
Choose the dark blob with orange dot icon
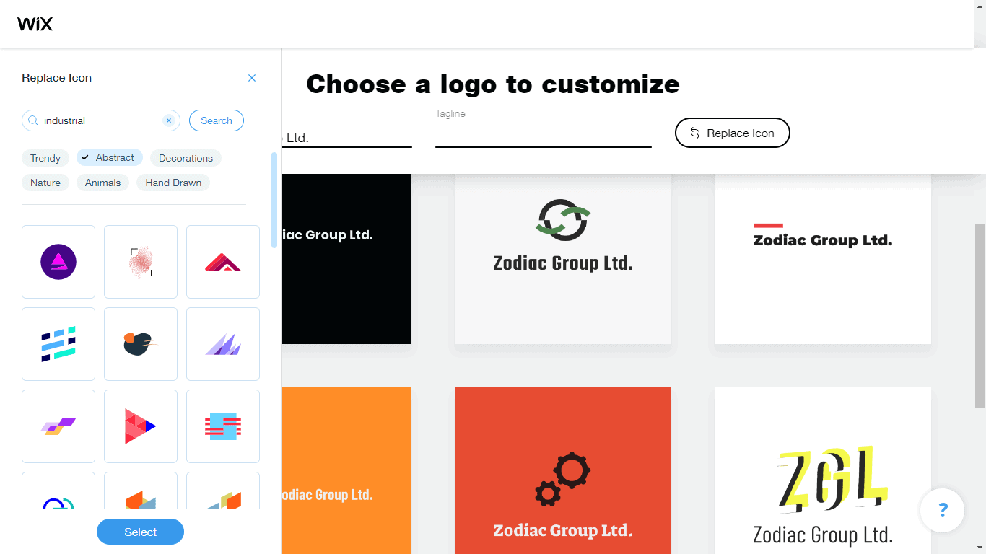point(141,344)
